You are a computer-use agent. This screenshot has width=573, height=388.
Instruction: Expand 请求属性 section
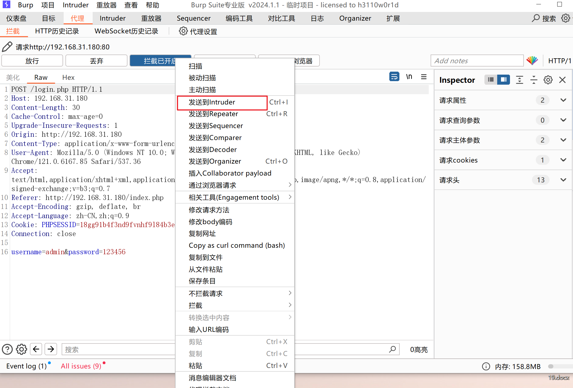pyautogui.click(x=563, y=100)
